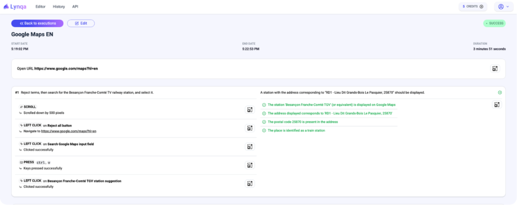Open the Editor tab in top navigation
Screen dimensions: 517x205
[x=41, y=7]
